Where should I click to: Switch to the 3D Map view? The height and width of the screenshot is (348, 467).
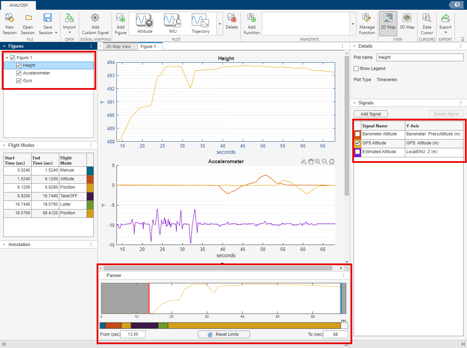(x=407, y=22)
